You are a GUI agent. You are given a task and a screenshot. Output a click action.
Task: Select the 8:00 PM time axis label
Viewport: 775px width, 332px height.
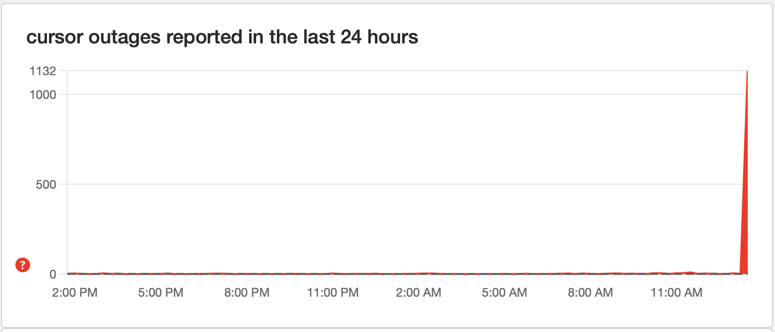point(247,292)
